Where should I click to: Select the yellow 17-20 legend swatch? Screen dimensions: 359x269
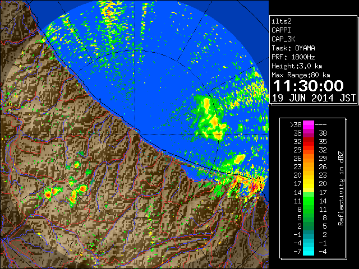(x=309, y=184)
